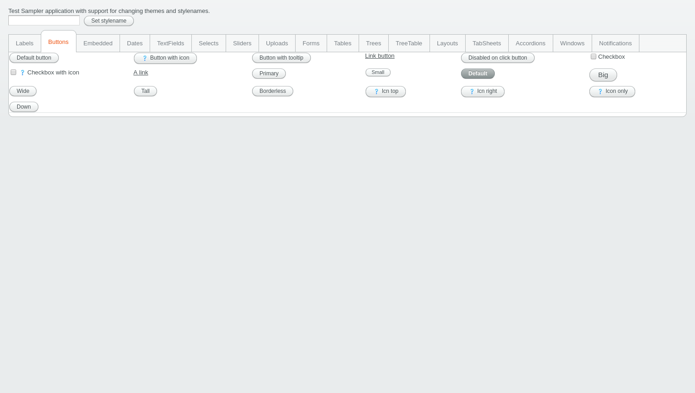Screen dimensions: 695x393
Task: Click the 'Button with tooltip' button
Action: [x=281, y=58]
